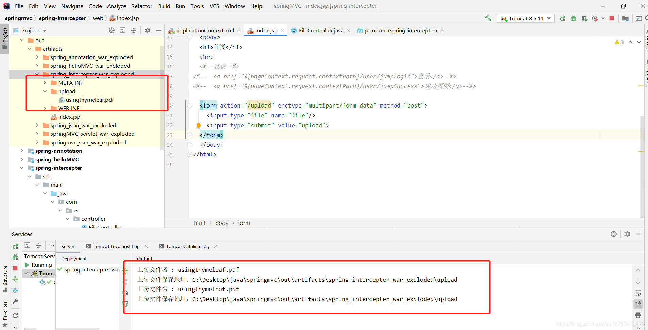Toggle scroll-to-end icon beside output console

[x=638, y=304]
